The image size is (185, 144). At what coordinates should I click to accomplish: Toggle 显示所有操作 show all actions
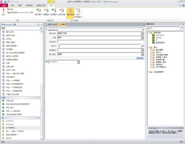78,12
